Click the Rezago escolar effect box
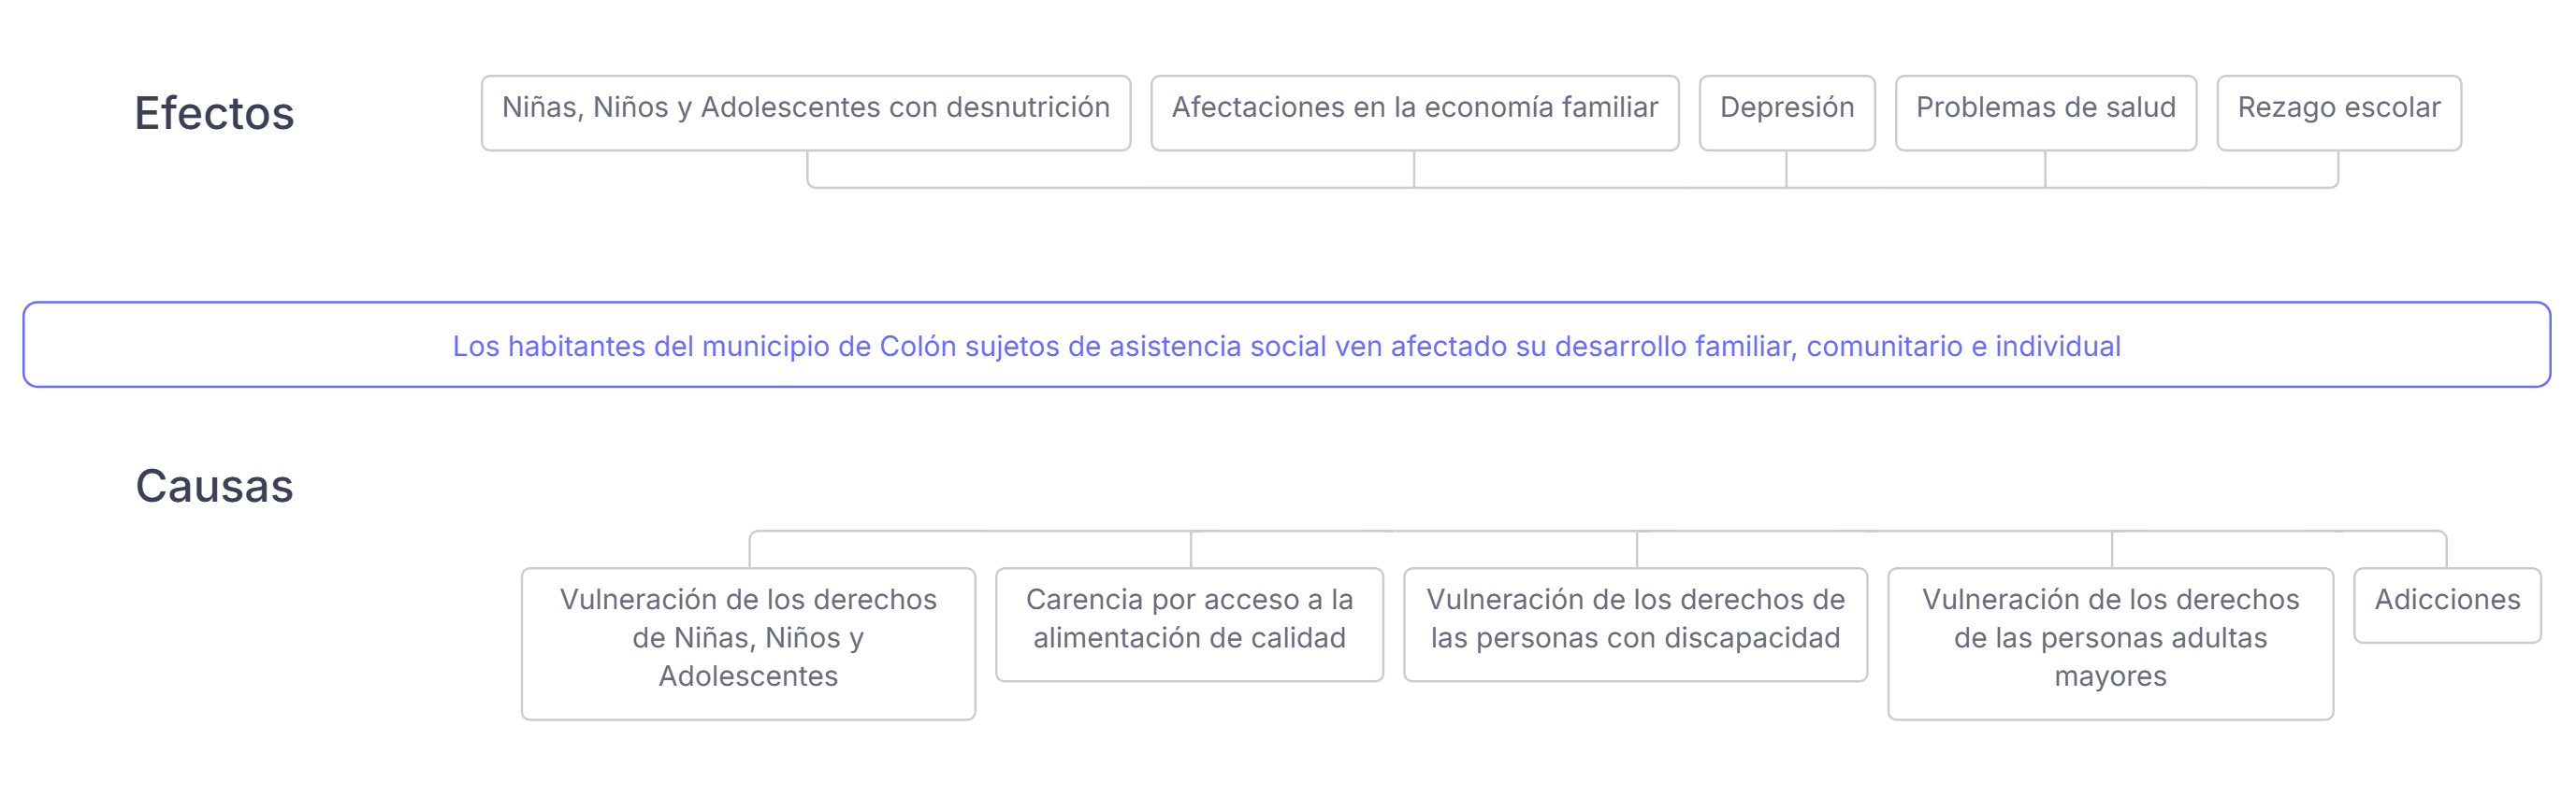The width and height of the screenshot is (2576, 796). 2338,112
